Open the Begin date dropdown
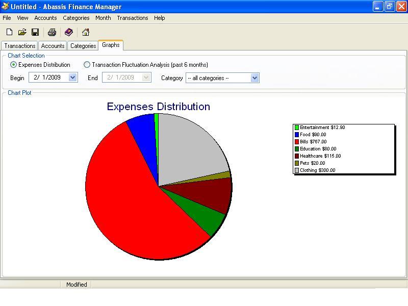This screenshot has height=306, width=408. click(x=73, y=78)
